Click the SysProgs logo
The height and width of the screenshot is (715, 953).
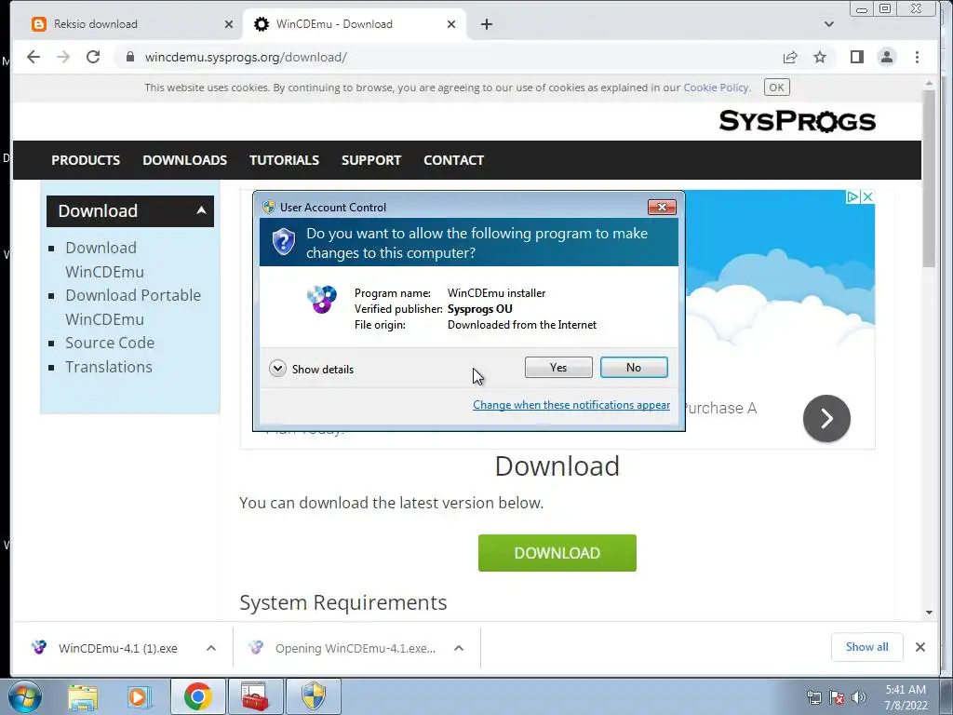(x=798, y=121)
